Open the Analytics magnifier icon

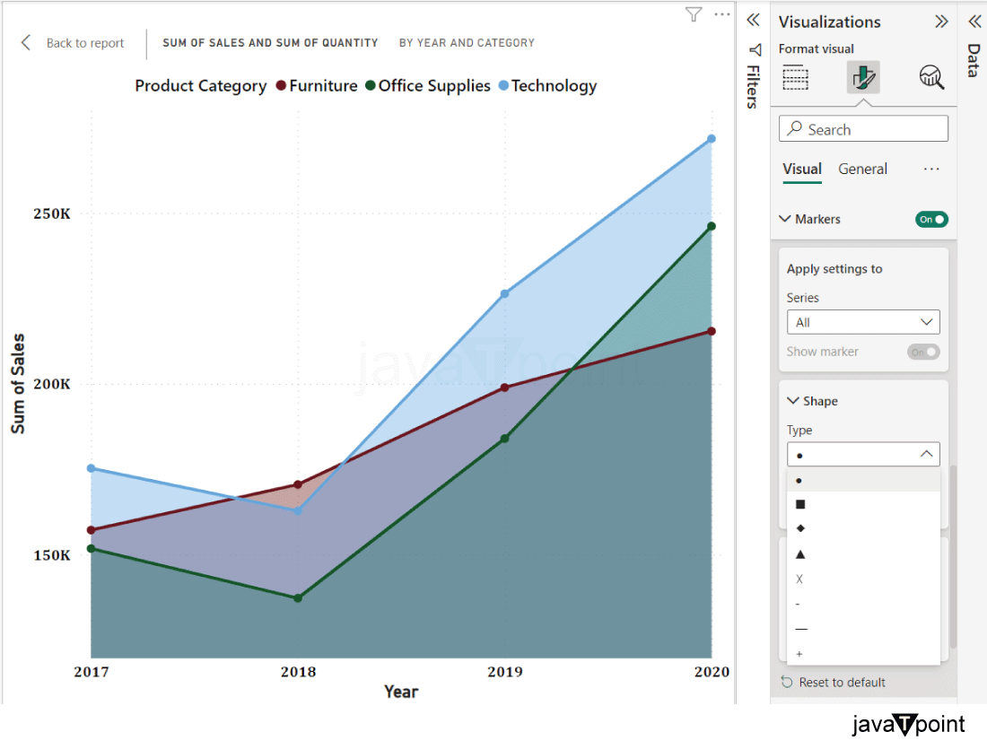931,77
